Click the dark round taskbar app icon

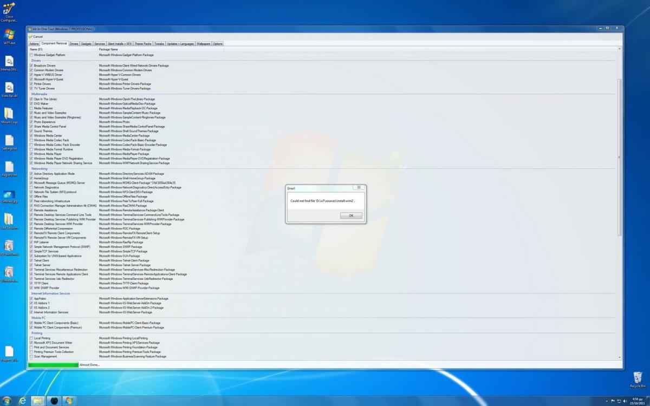[x=54, y=401]
